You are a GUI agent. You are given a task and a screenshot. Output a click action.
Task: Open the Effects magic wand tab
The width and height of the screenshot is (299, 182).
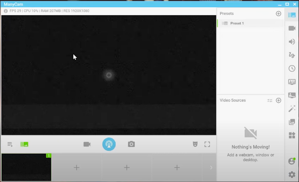(x=292, y=108)
